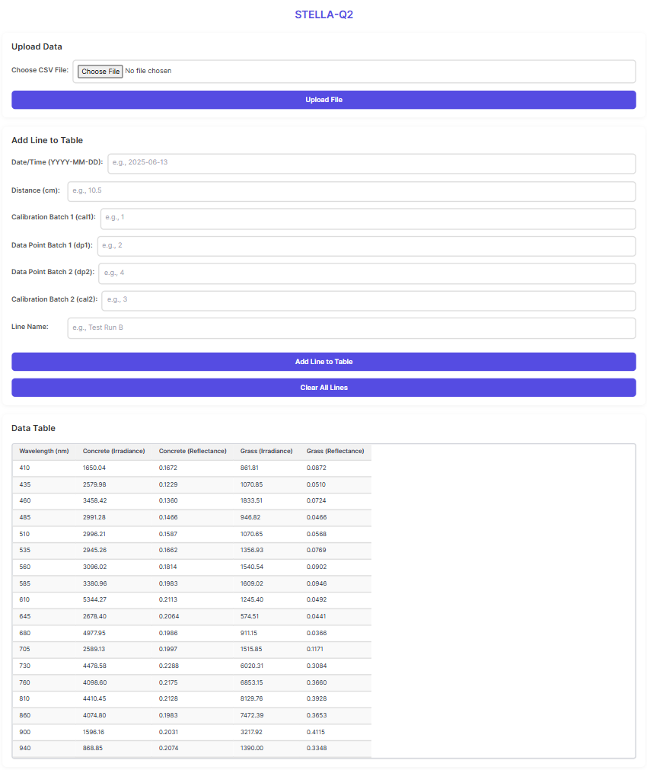
Task: Click the Grass (Reflectance) column header
Action: pyautogui.click(x=335, y=452)
